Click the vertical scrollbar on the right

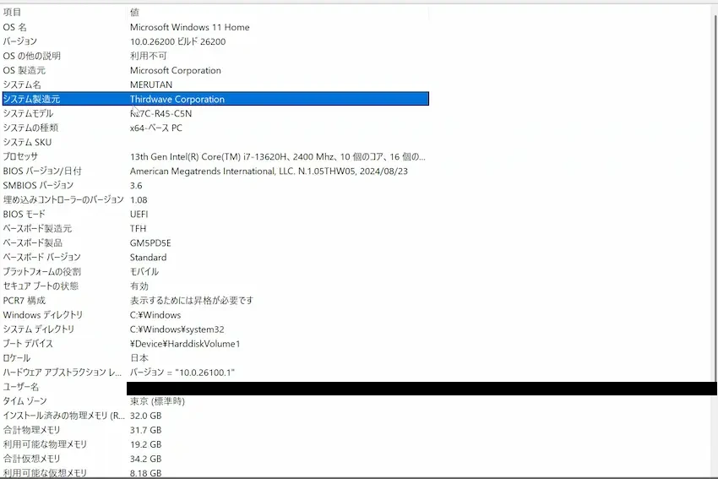pos(715,197)
